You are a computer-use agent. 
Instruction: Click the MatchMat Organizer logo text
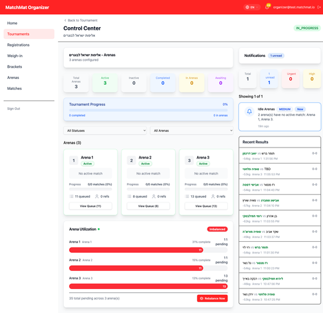point(27,7)
